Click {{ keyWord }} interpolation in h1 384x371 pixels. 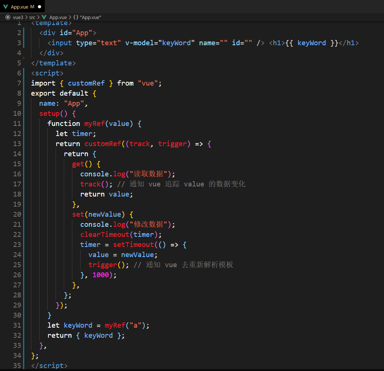point(312,43)
